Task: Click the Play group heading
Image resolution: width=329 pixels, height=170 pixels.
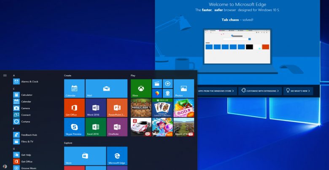Action: point(133,76)
